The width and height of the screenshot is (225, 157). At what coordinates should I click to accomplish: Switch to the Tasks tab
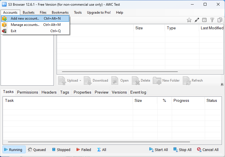click(8, 92)
